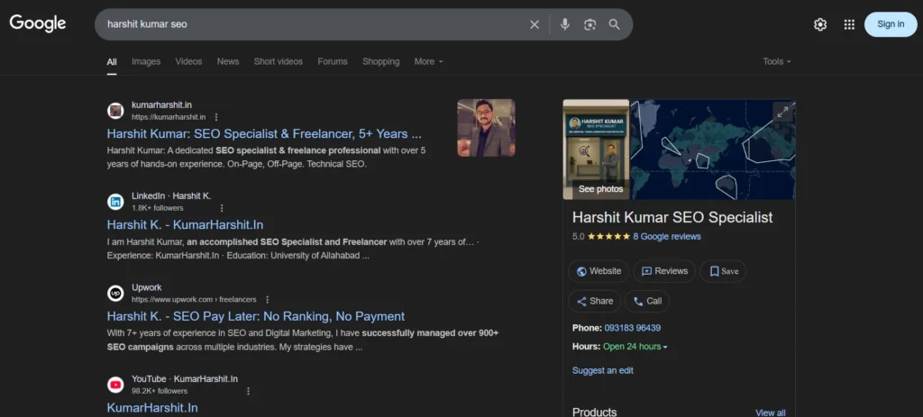This screenshot has width=923, height=417.
Task: Click the Products heading
Action: 595,412
